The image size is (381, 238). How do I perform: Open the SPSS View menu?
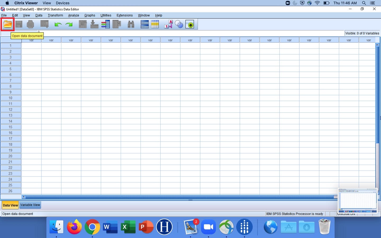tap(26, 15)
